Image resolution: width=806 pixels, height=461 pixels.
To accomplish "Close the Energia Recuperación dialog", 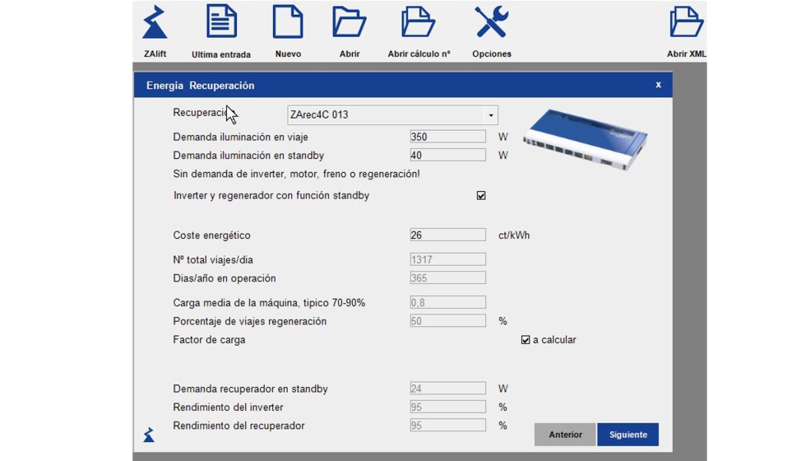I will click(x=658, y=85).
